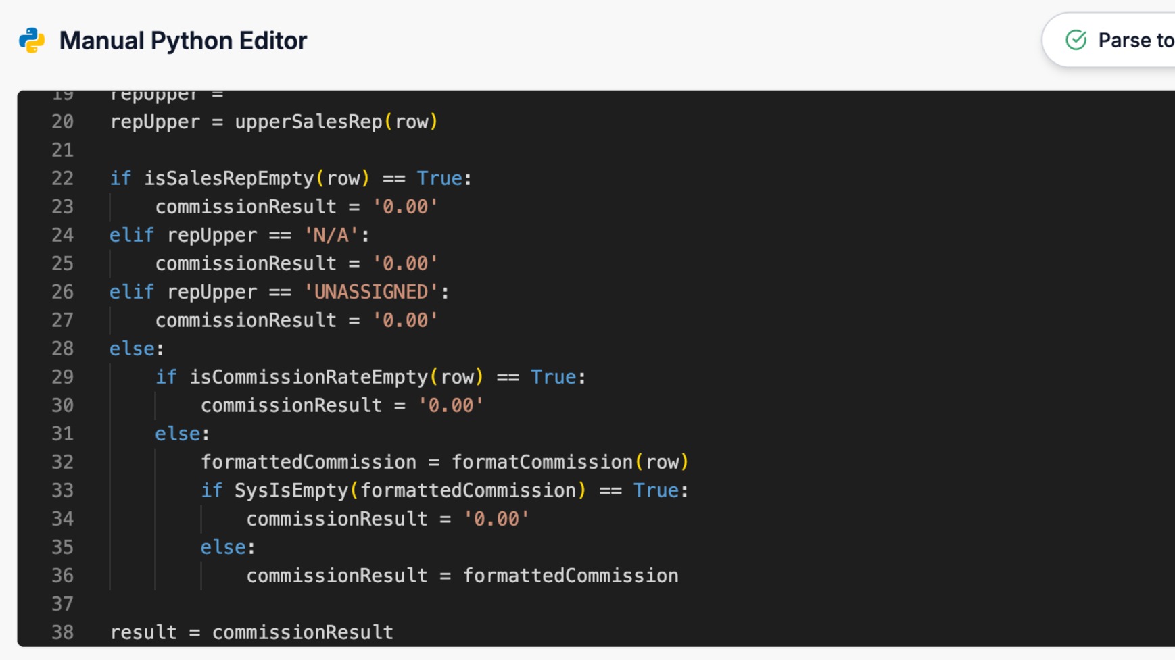Click line number 37 in the gutter

point(62,604)
